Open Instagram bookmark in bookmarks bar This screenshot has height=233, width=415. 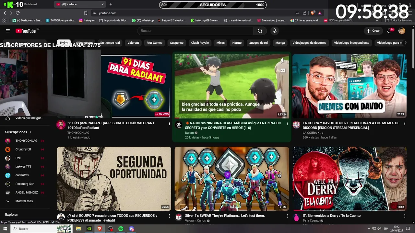[x=87, y=20]
